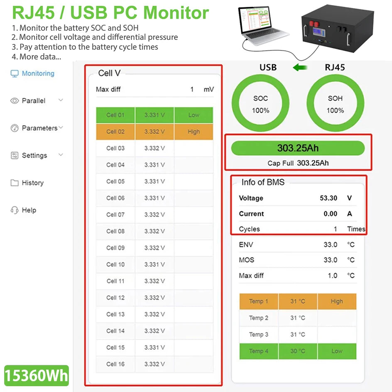Open the History menu entry
The height and width of the screenshot is (392, 392).
pyautogui.click(x=33, y=183)
